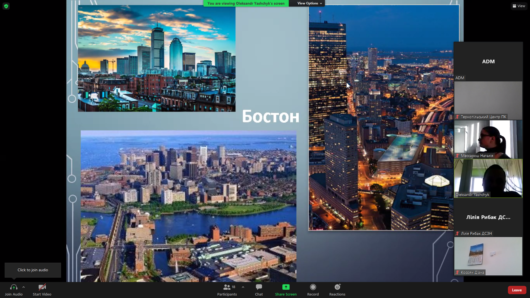The height and width of the screenshot is (298, 530).
Task: Click the screen viewing notification banner
Action: point(246,3)
